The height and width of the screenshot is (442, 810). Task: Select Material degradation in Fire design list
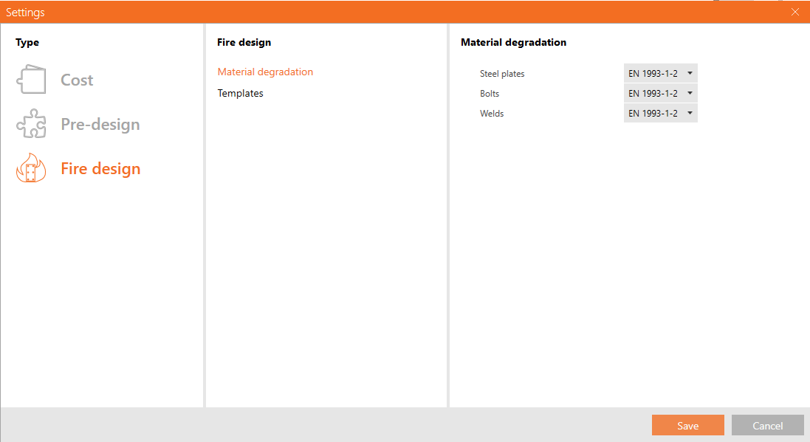[x=265, y=72]
